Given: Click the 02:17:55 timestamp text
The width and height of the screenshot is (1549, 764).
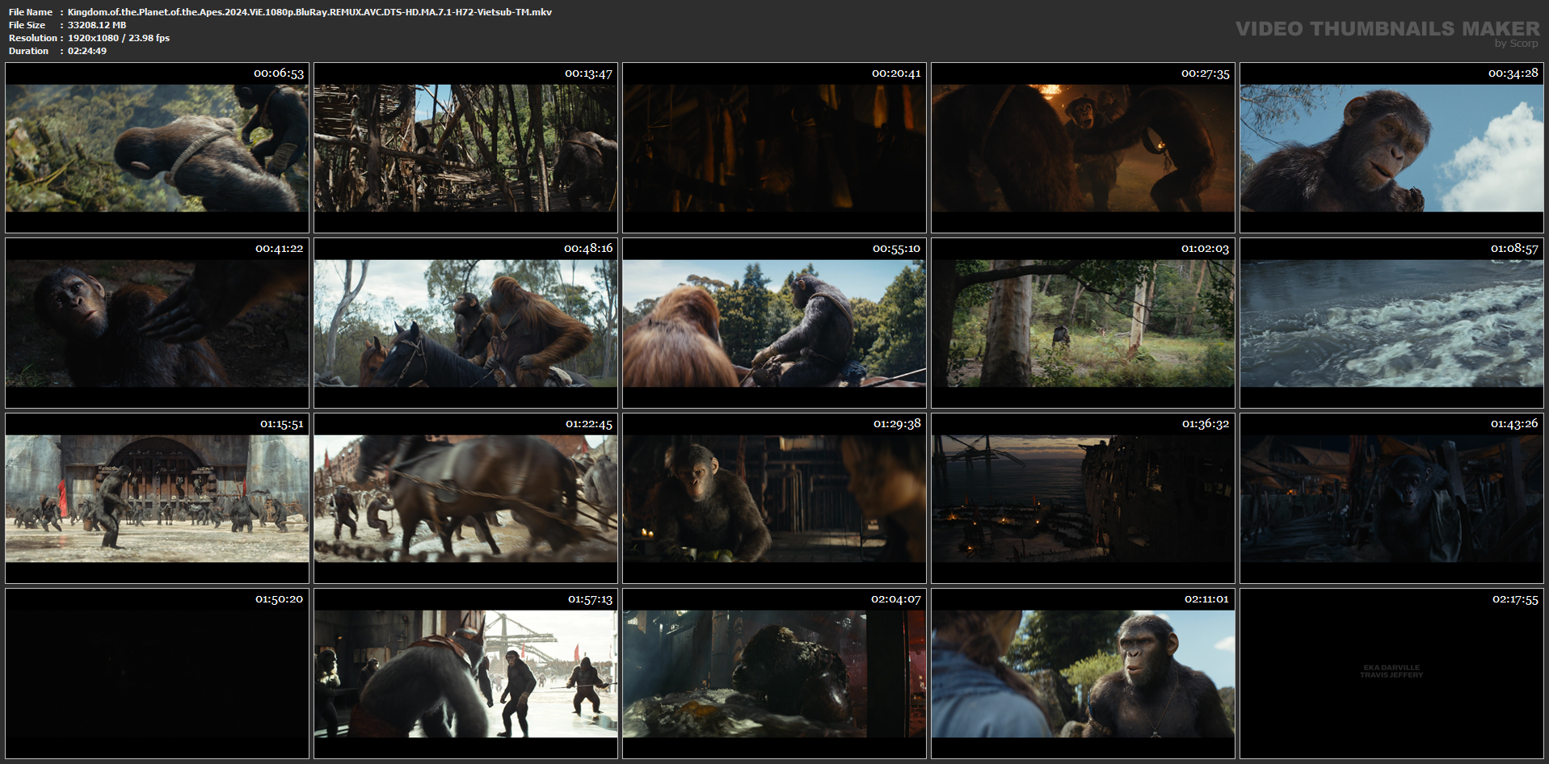Looking at the screenshot, I should [x=1515, y=599].
